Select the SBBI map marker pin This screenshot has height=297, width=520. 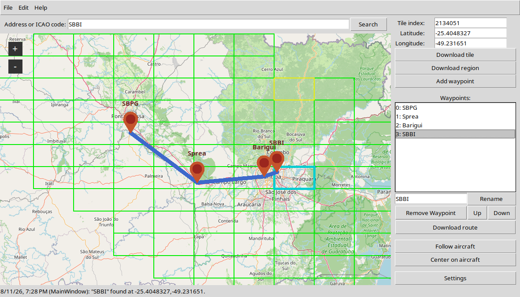pyautogui.click(x=277, y=161)
